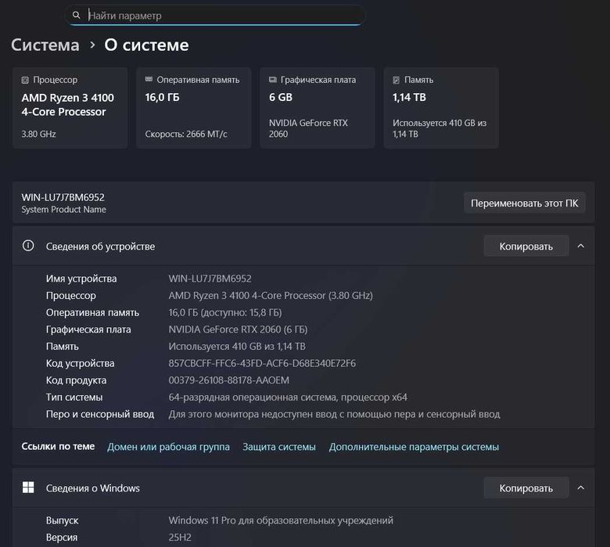This screenshot has height=547, width=610.
Task: Select 'Windows 11 Pro для образовательных учреждений' text
Action: coord(281,520)
